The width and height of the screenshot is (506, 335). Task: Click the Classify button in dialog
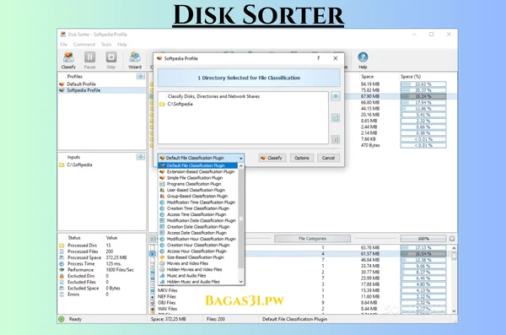tap(272, 158)
